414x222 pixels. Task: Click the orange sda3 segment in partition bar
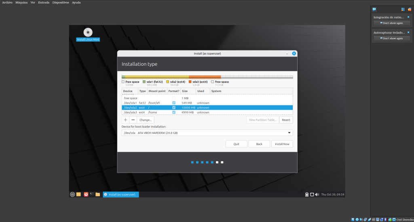coord(205,77)
